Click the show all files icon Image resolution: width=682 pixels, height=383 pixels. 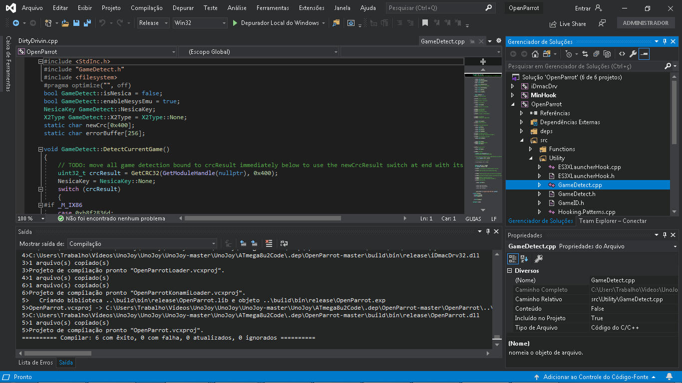point(608,54)
